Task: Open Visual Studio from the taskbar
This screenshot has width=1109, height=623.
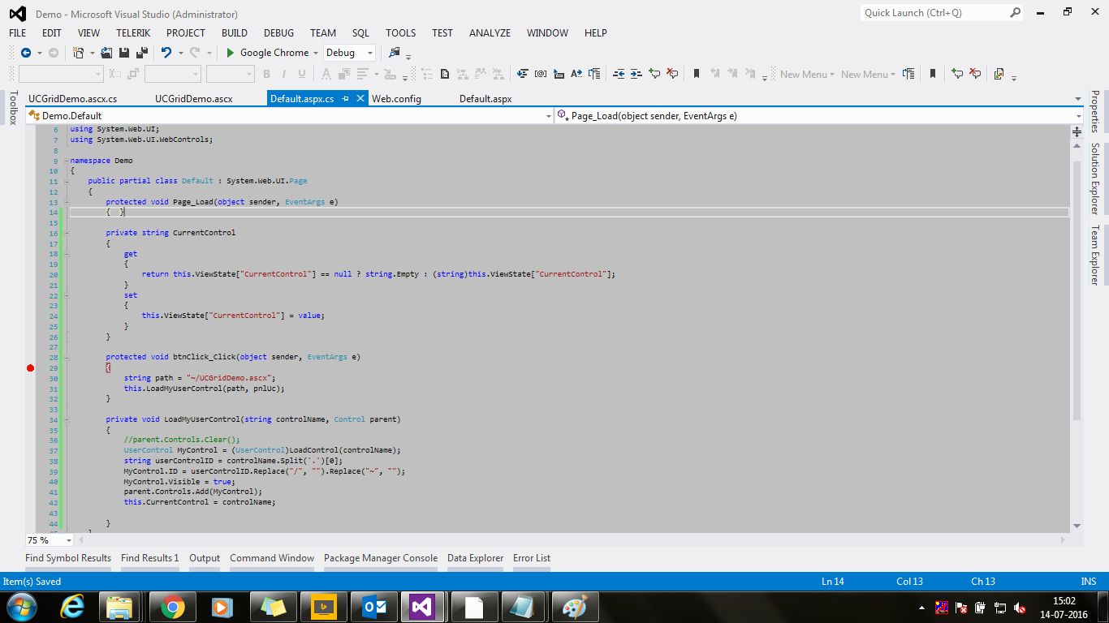Action: tap(421, 607)
